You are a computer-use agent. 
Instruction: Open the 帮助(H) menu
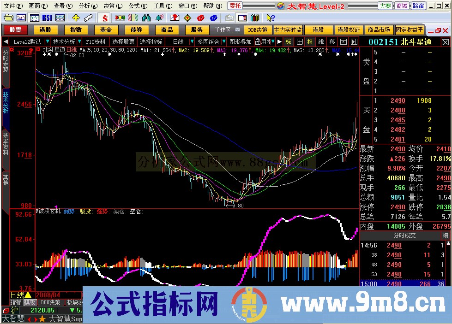coord(213,6)
